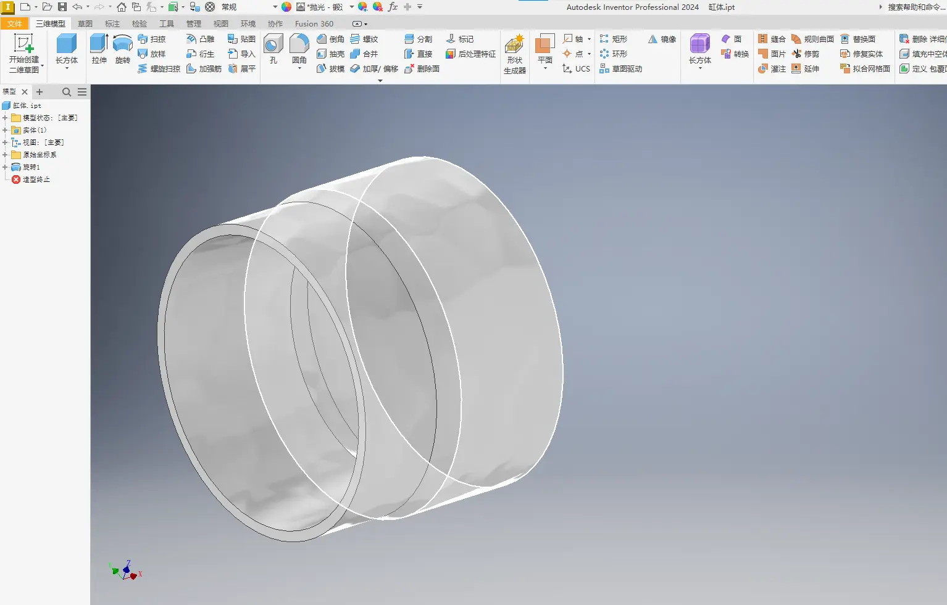Open the model browser hamburger menu
This screenshot has height=605, width=947.
coord(82,92)
